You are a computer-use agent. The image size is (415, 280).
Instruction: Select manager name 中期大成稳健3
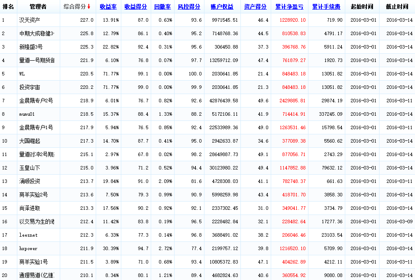point(36,34)
